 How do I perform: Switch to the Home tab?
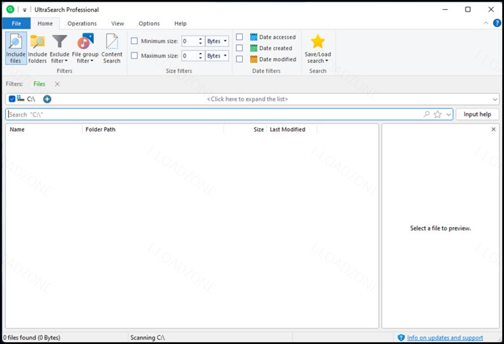click(45, 23)
